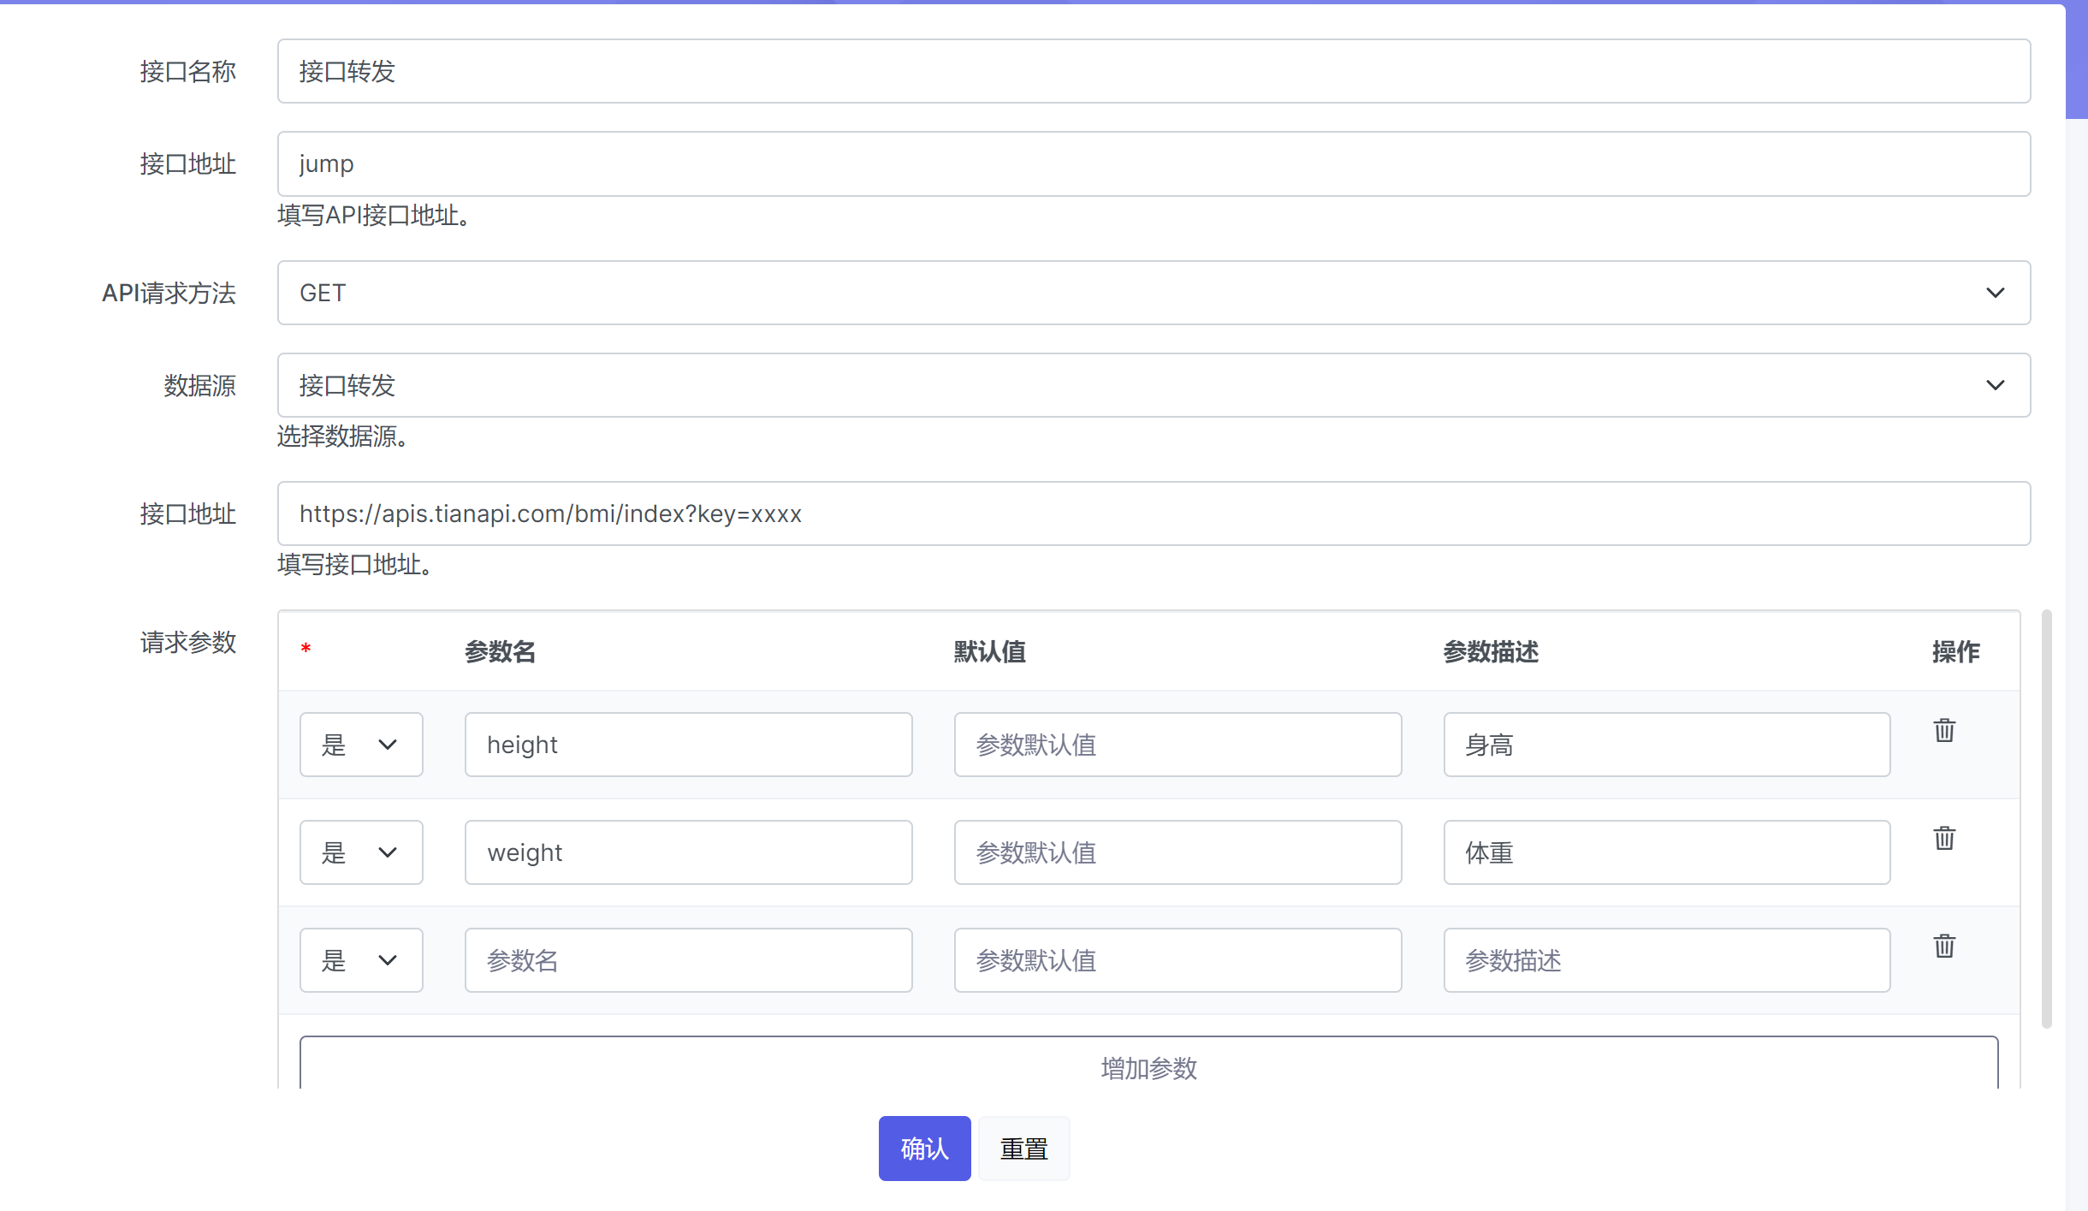Click the parameter table vertical scrollbar
This screenshot has width=2088, height=1211.
2046,818
